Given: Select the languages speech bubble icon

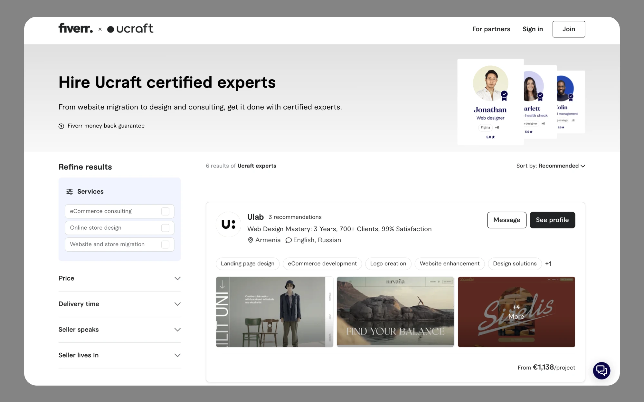Looking at the screenshot, I should [x=289, y=240].
